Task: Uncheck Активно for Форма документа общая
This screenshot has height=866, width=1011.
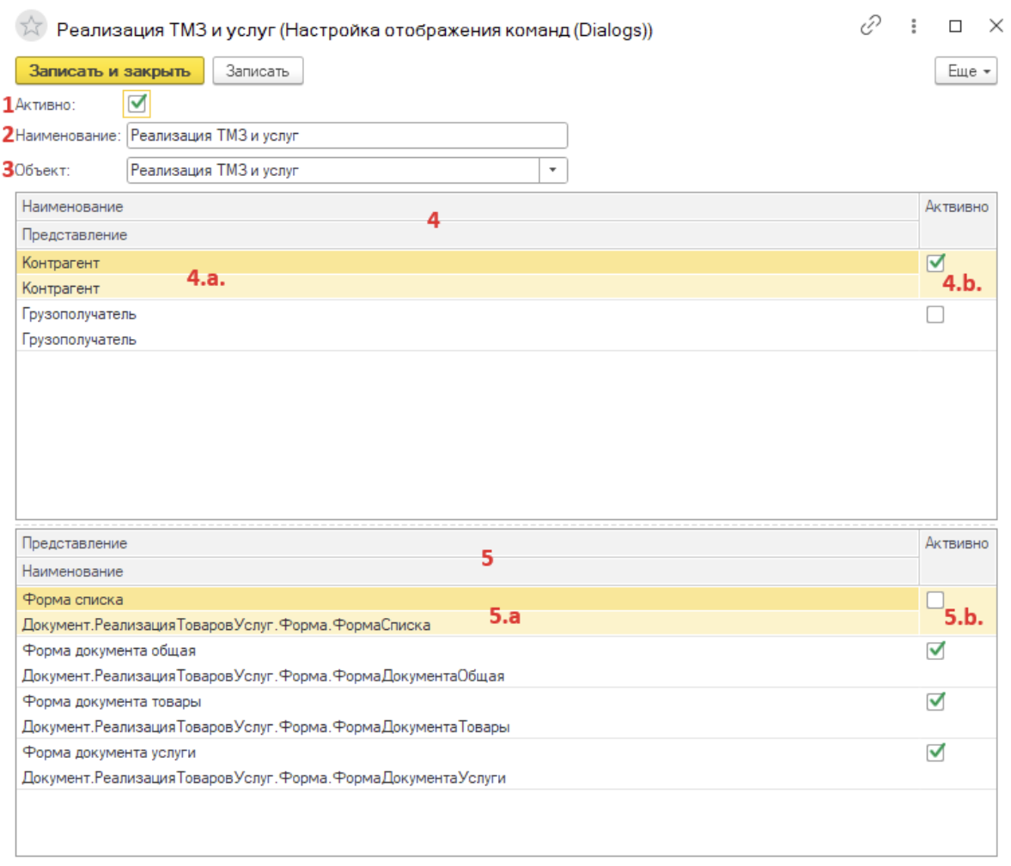Action: coord(935,651)
